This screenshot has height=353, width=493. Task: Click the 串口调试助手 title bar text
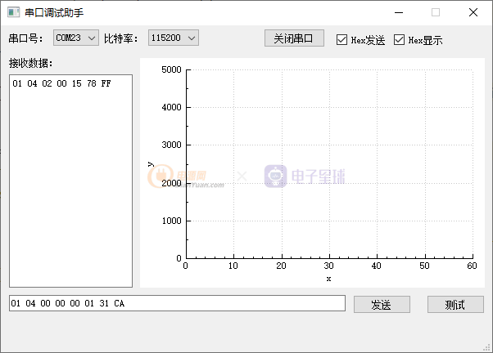point(54,12)
